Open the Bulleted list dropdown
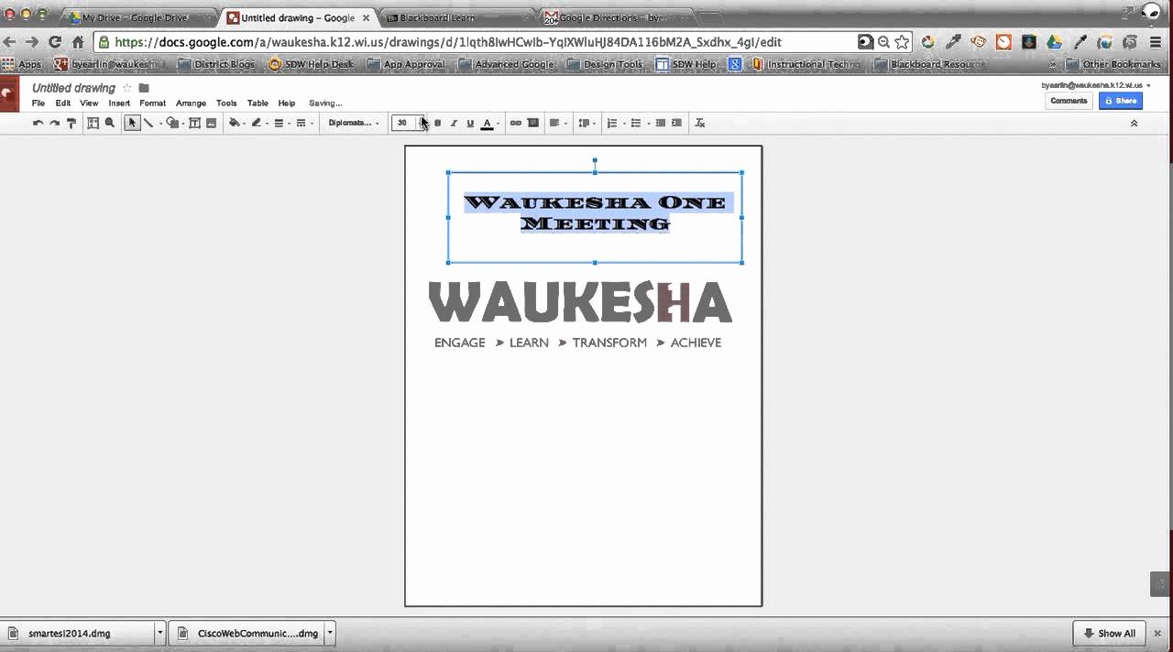Viewport: 1173px width, 652px height. click(638, 123)
